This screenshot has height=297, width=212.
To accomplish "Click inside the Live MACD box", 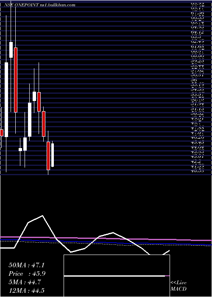I will click(x=117, y=276).
